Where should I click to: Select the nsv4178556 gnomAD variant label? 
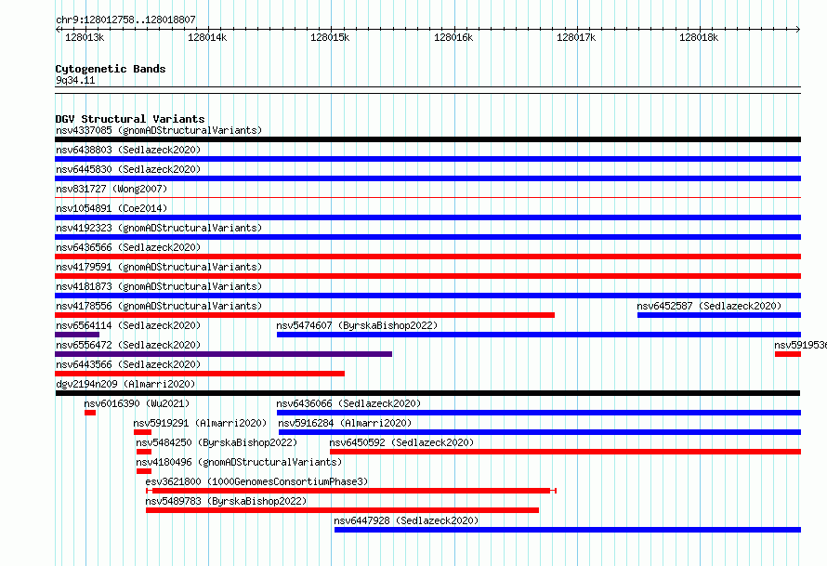tap(159, 306)
